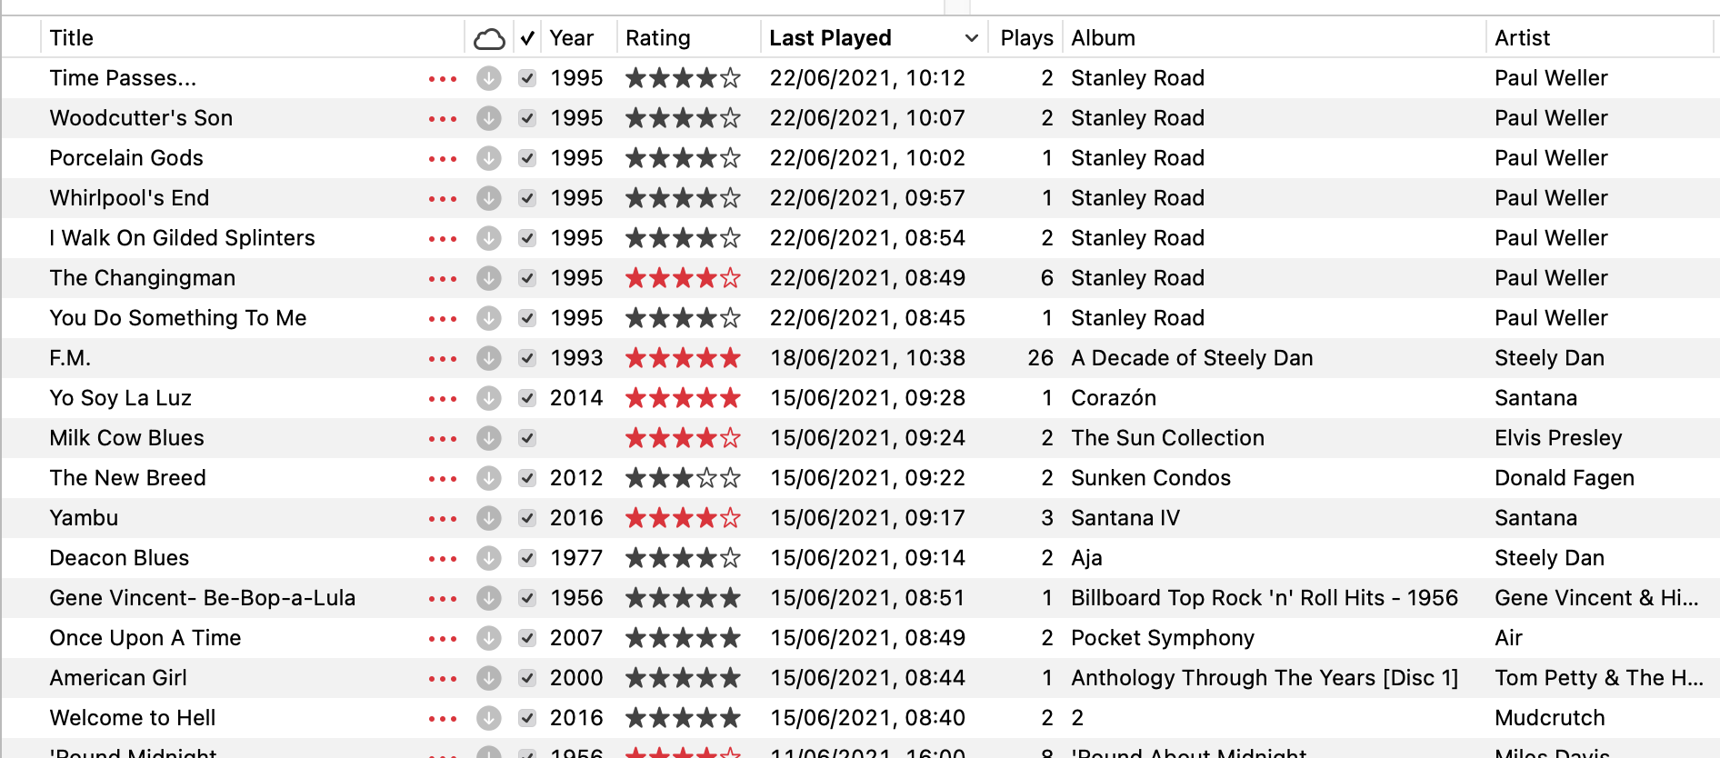Screen dimensions: 1720x758
Task: Click download icon for Time Passes...
Action: (489, 78)
